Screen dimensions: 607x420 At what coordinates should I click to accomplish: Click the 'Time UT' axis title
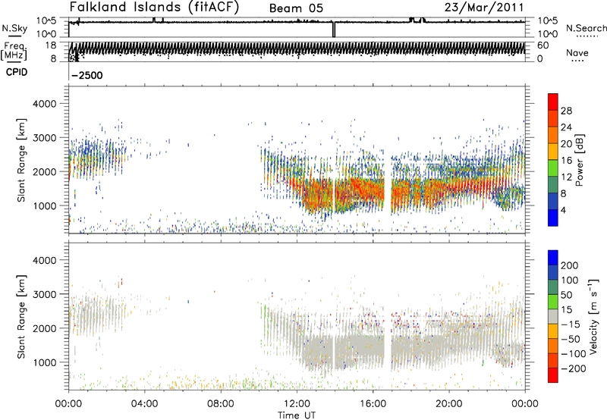297,415
